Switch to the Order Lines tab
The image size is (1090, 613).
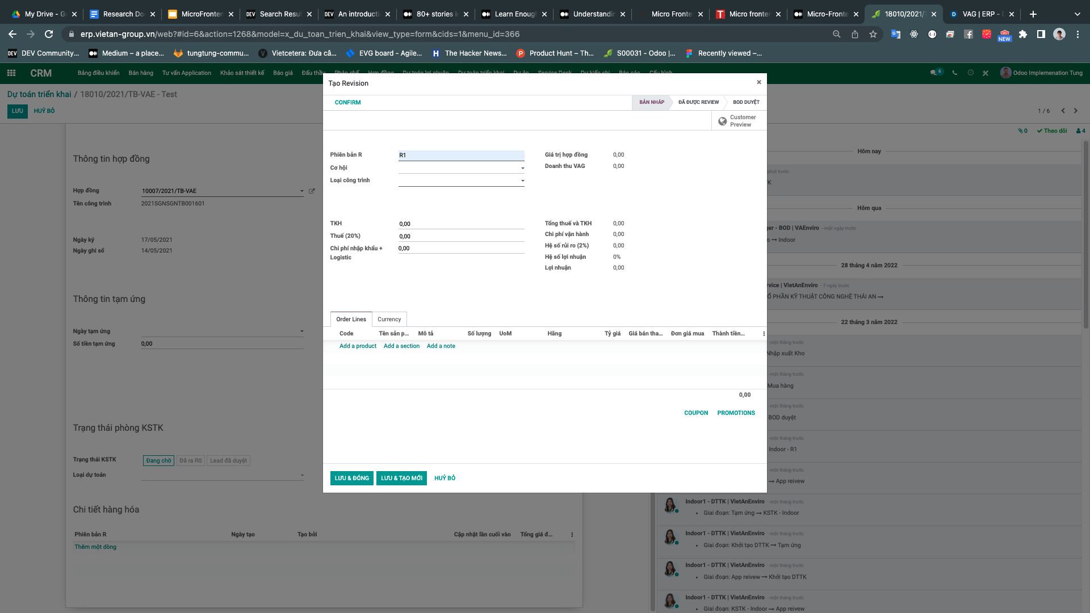351,319
